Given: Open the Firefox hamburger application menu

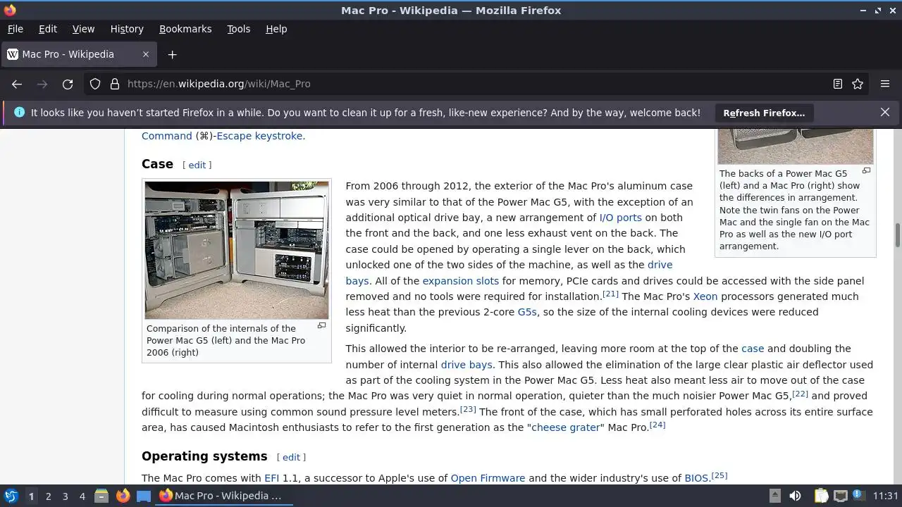Looking at the screenshot, I should tap(885, 84).
